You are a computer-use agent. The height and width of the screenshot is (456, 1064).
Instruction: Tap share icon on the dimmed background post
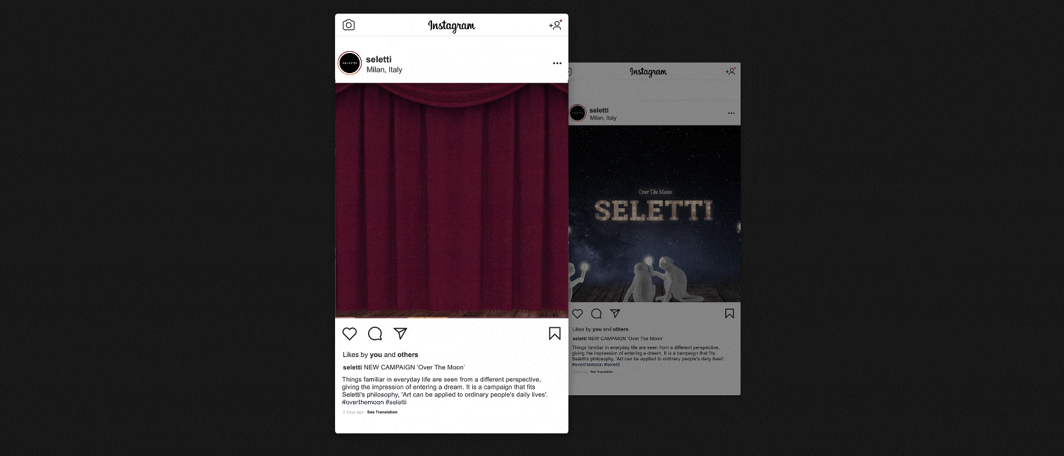coord(615,314)
